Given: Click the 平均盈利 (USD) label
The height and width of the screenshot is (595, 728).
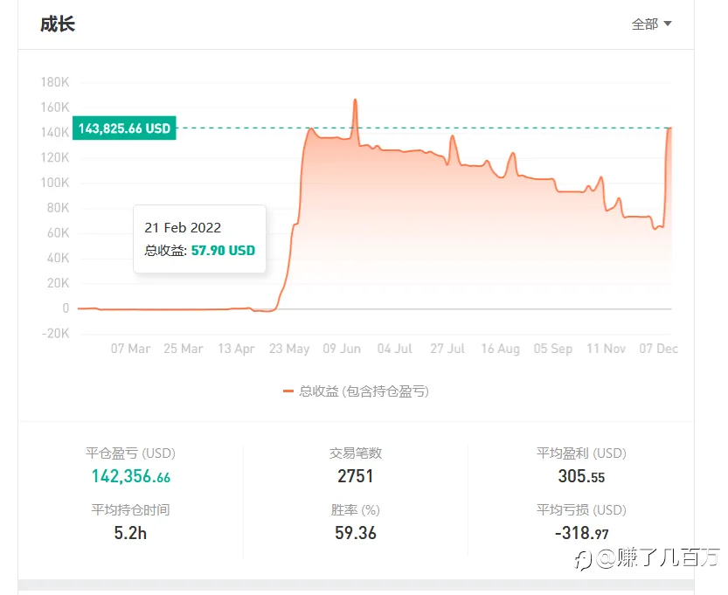Looking at the screenshot, I should pos(581,453).
